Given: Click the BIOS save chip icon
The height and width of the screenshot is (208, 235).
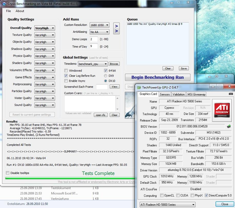Looking at the screenshot, I should click(229, 126).
